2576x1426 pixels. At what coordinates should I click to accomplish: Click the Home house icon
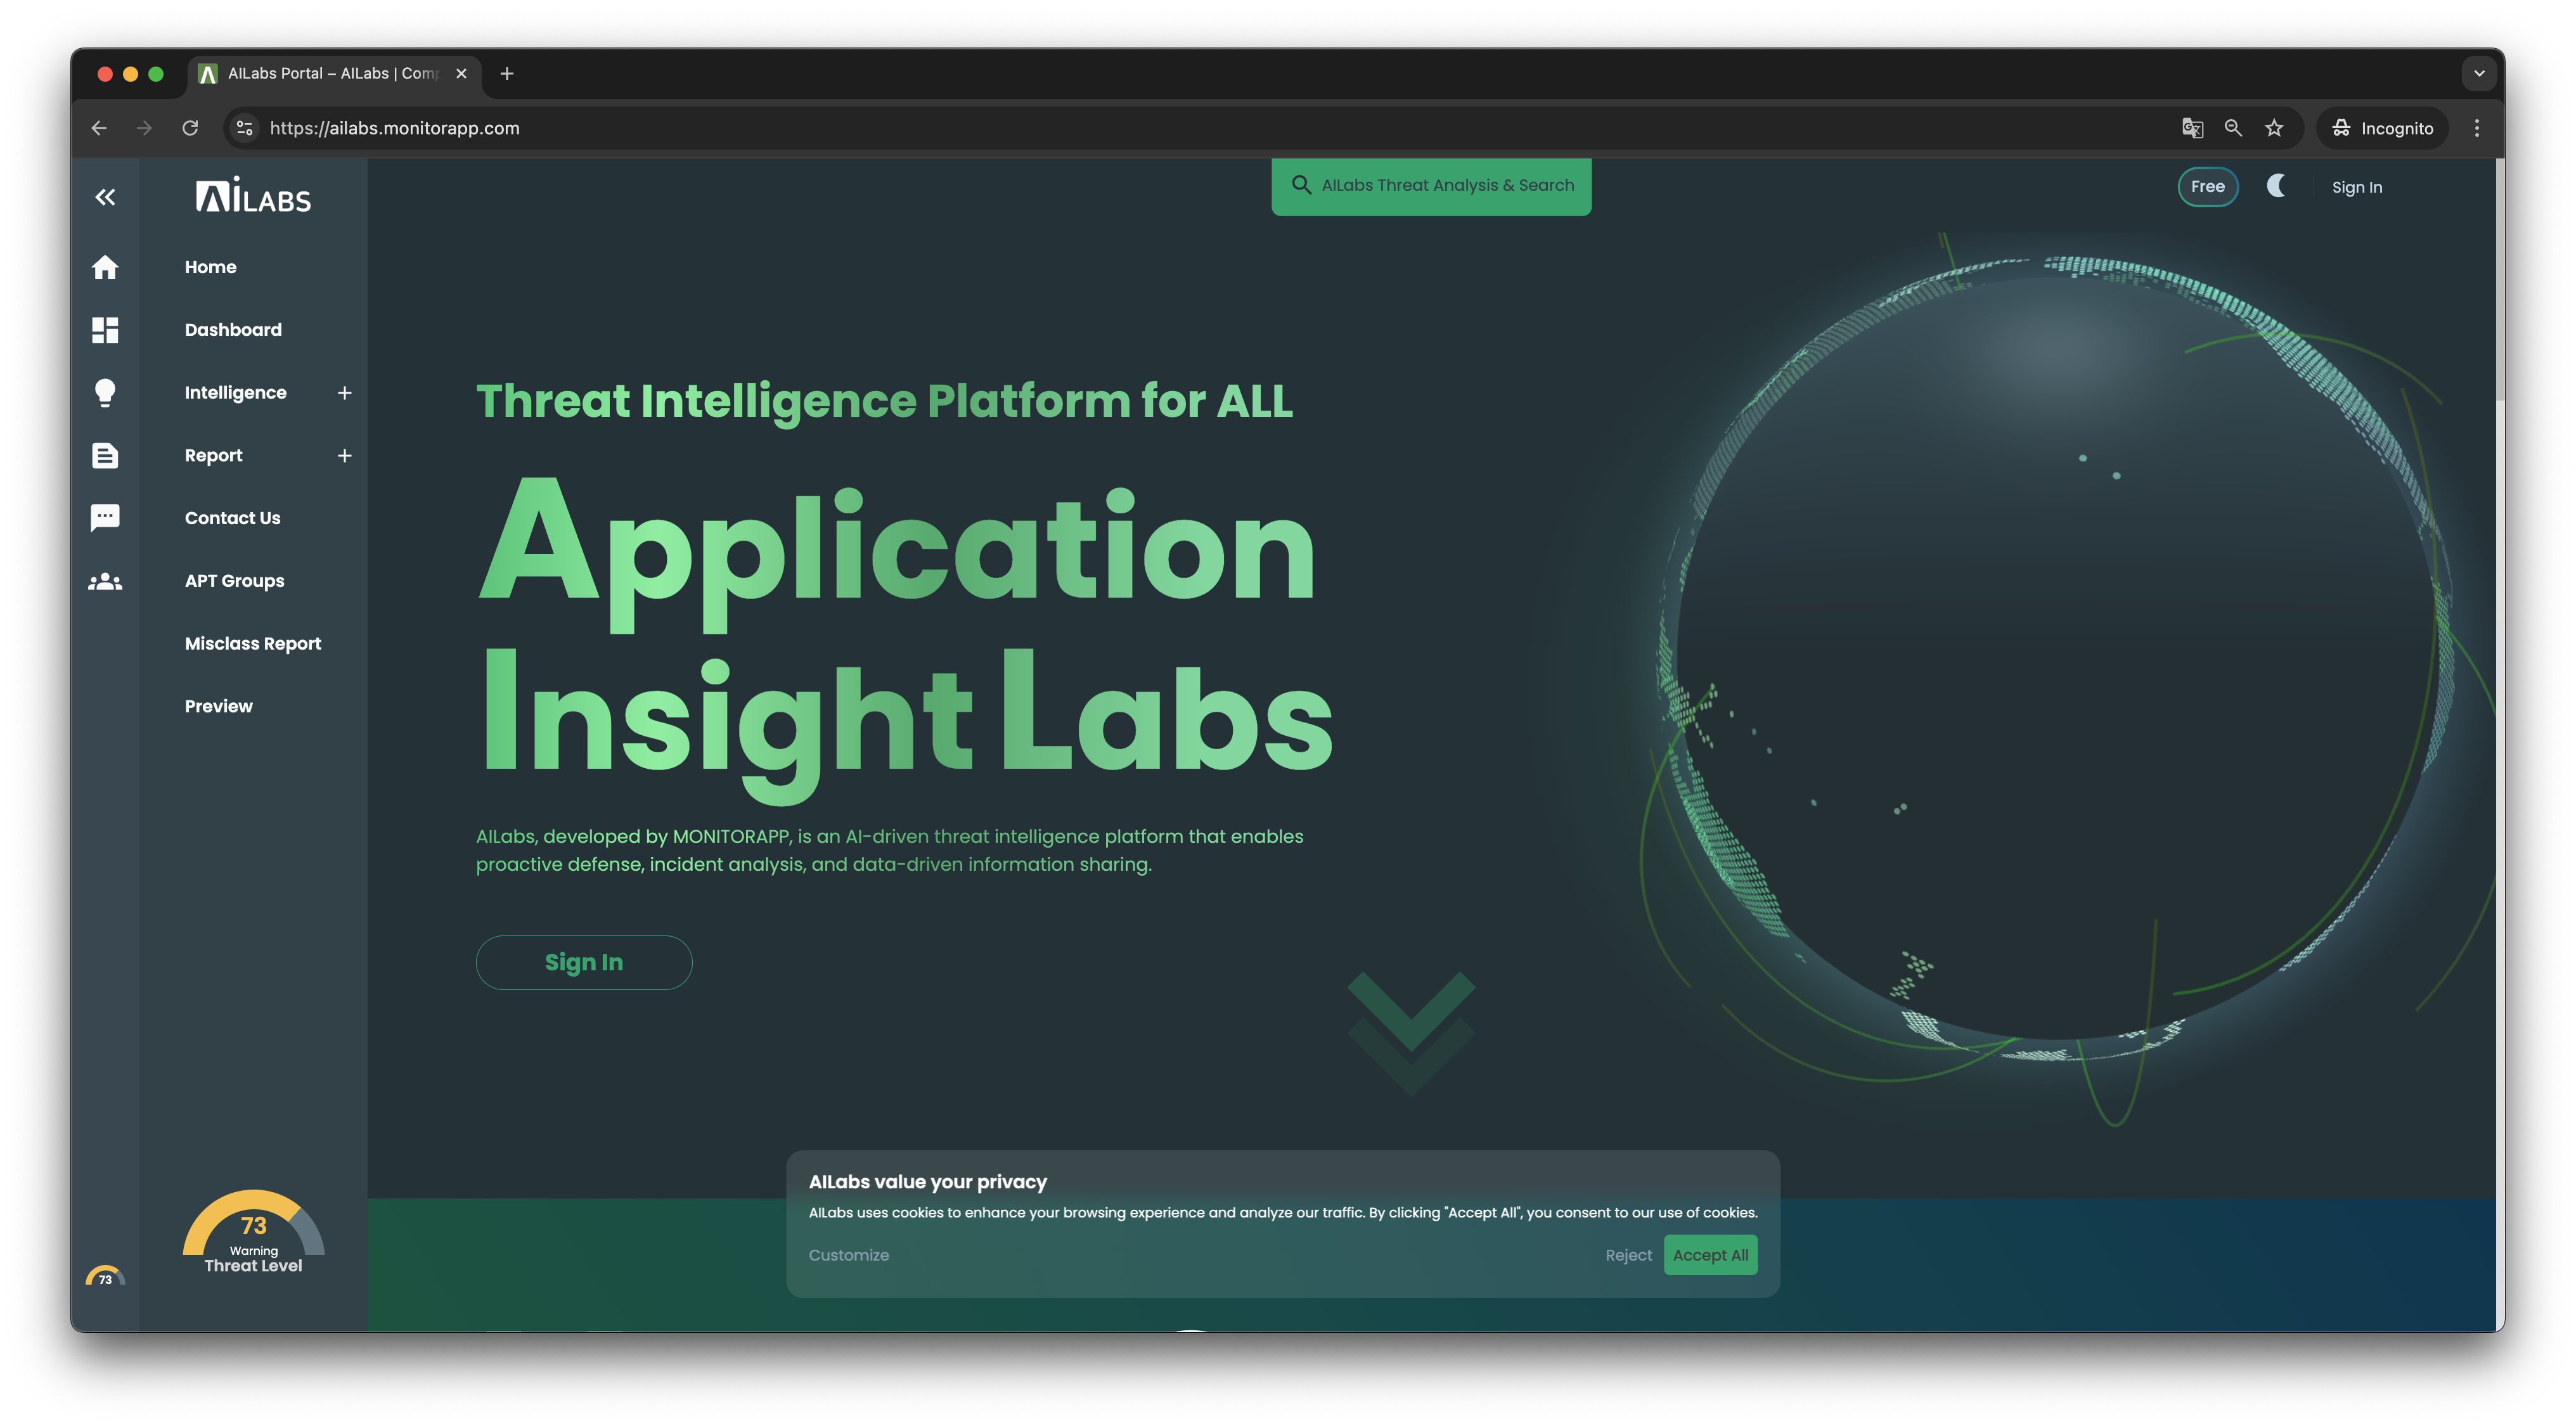[x=105, y=267]
